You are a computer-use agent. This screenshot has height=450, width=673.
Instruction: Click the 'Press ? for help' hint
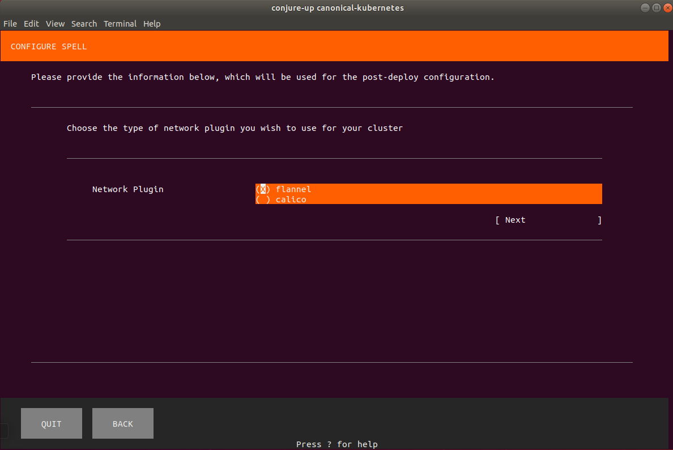[337, 444]
